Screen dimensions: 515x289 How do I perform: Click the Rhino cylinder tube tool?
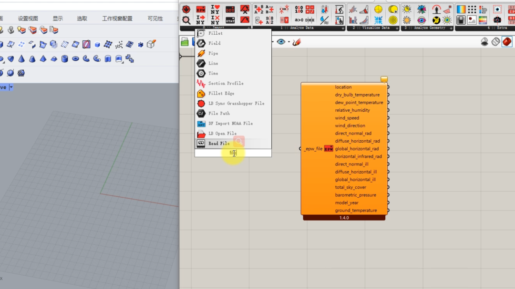point(65,58)
